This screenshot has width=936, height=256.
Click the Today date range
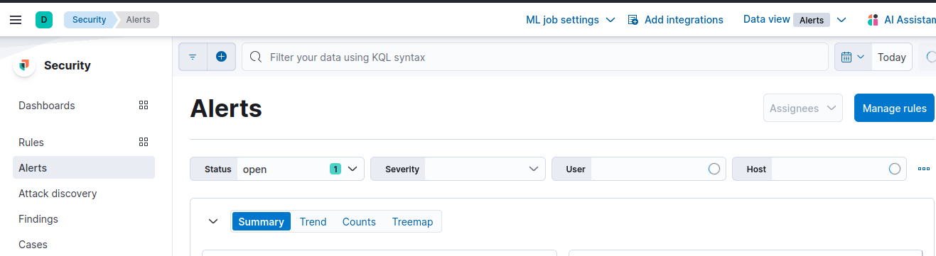pos(892,57)
